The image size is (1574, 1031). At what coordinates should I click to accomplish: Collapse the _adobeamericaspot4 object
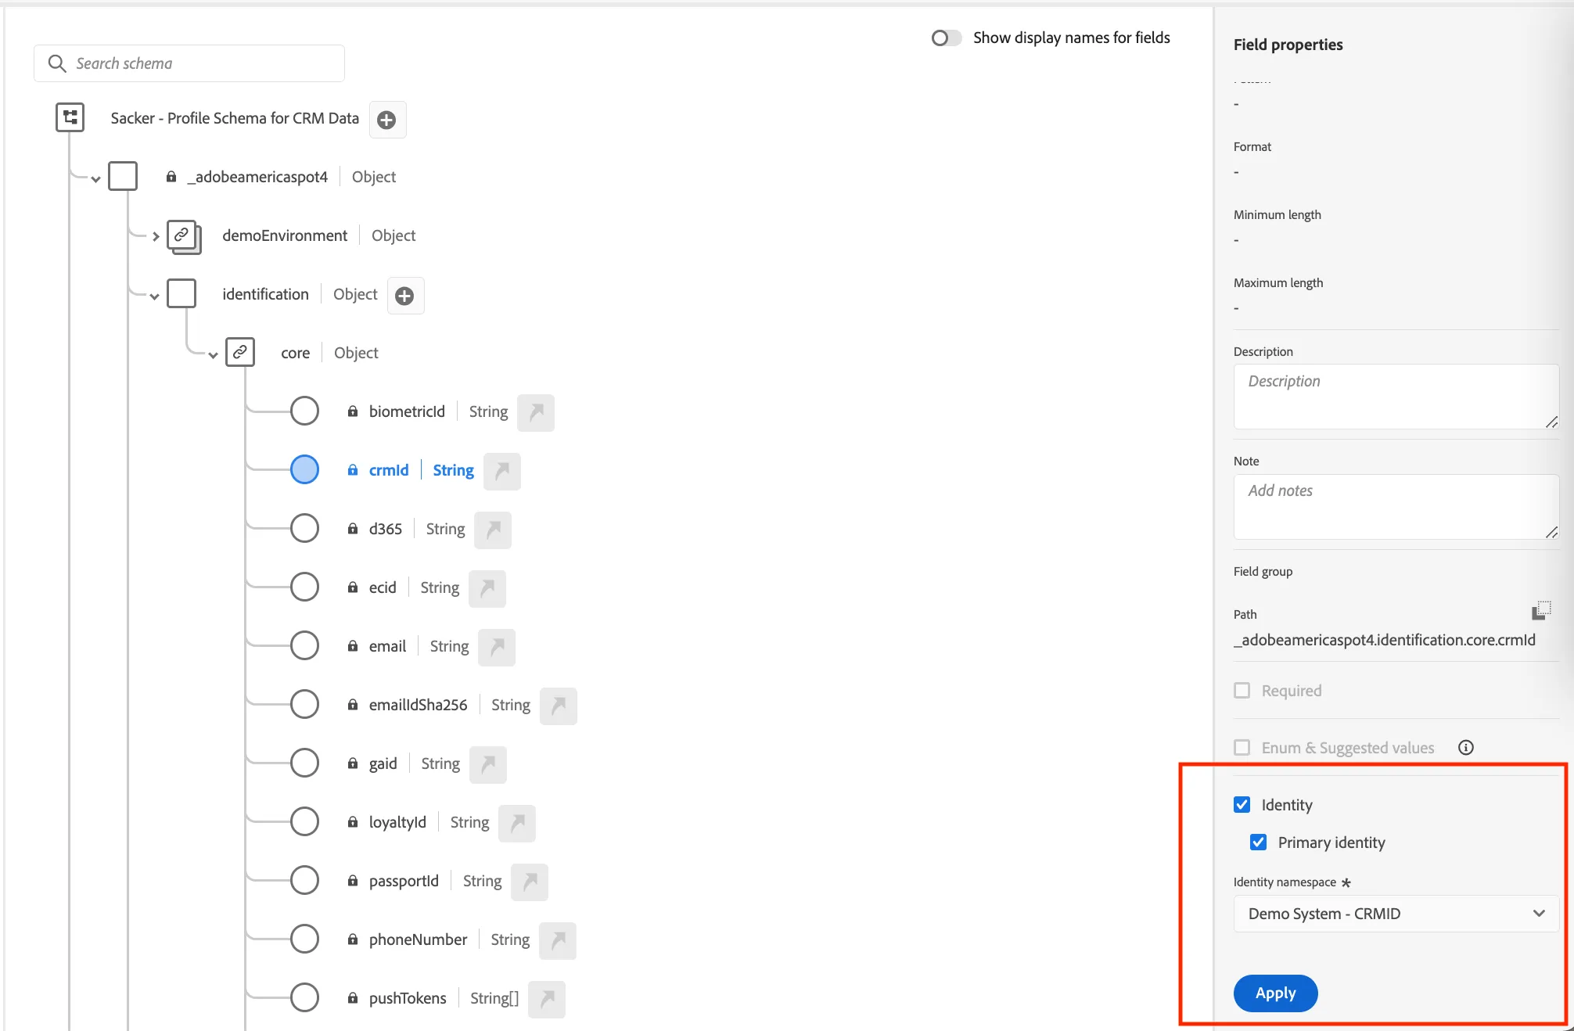(95, 179)
